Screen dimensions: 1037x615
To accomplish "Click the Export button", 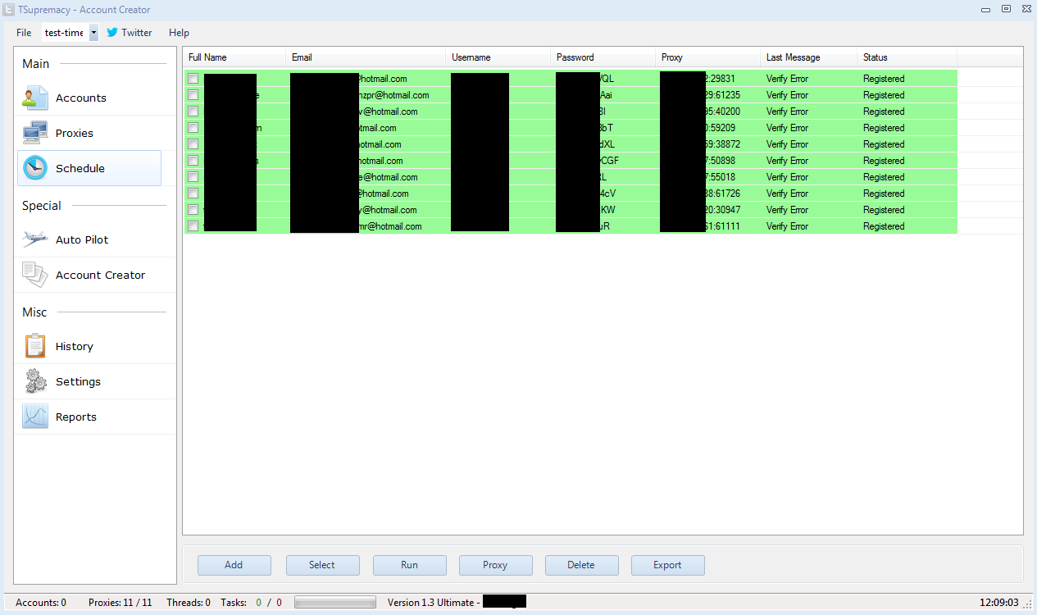I will pos(668,565).
